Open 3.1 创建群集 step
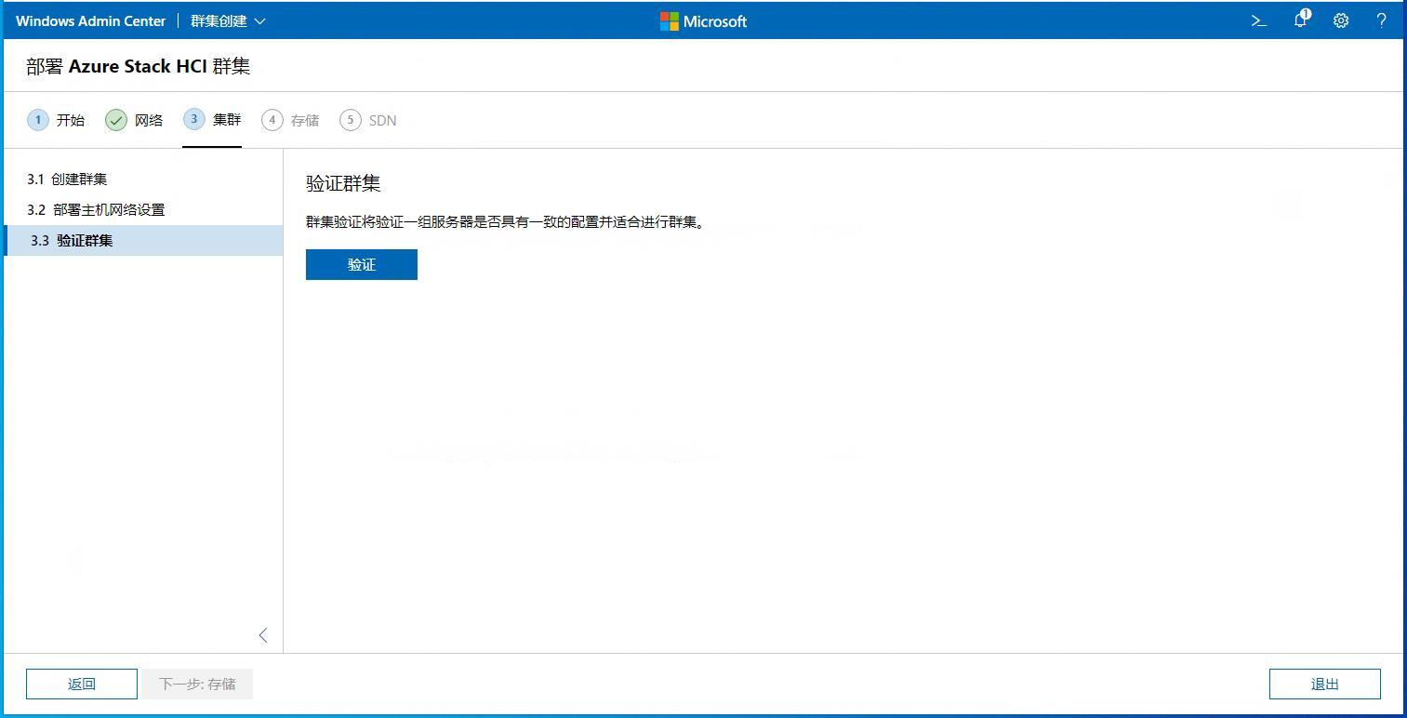Image resolution: width=1407 pixels, height=718 pixels. 143,179
